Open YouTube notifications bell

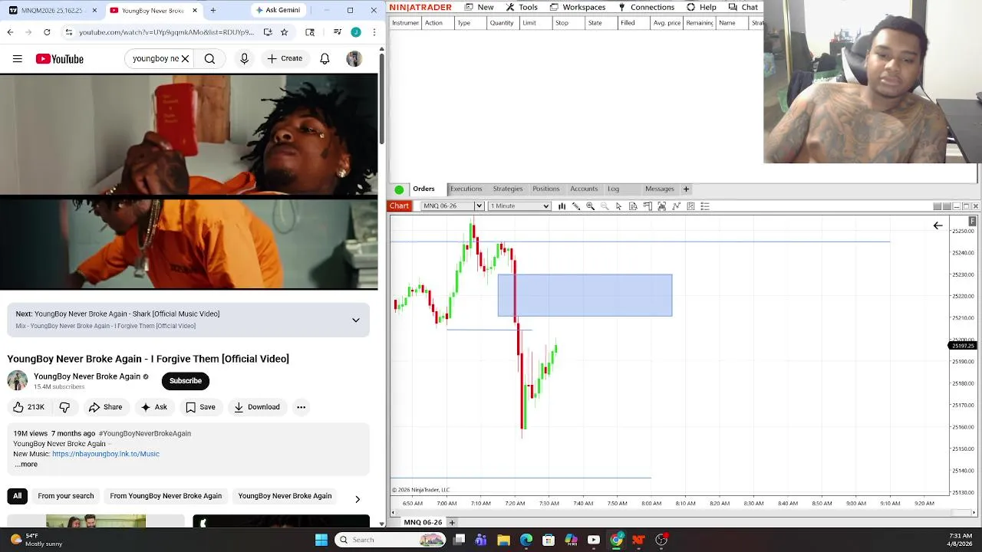(x=325, y=58)
